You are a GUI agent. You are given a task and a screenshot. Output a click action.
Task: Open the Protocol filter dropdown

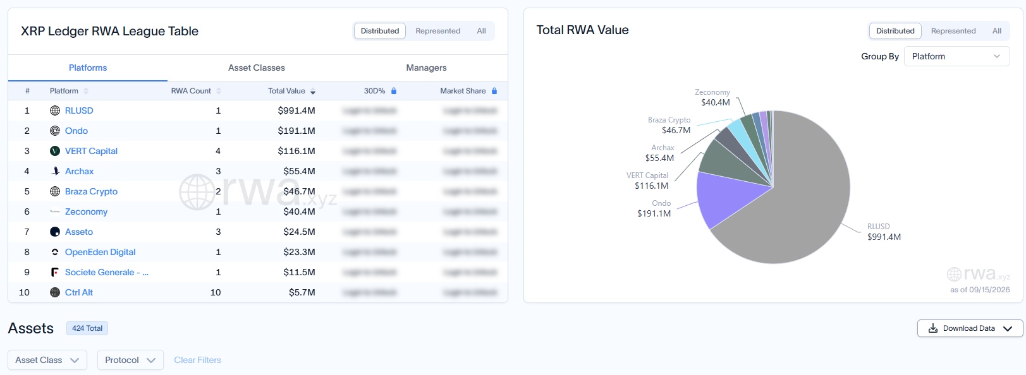(130, 360)
